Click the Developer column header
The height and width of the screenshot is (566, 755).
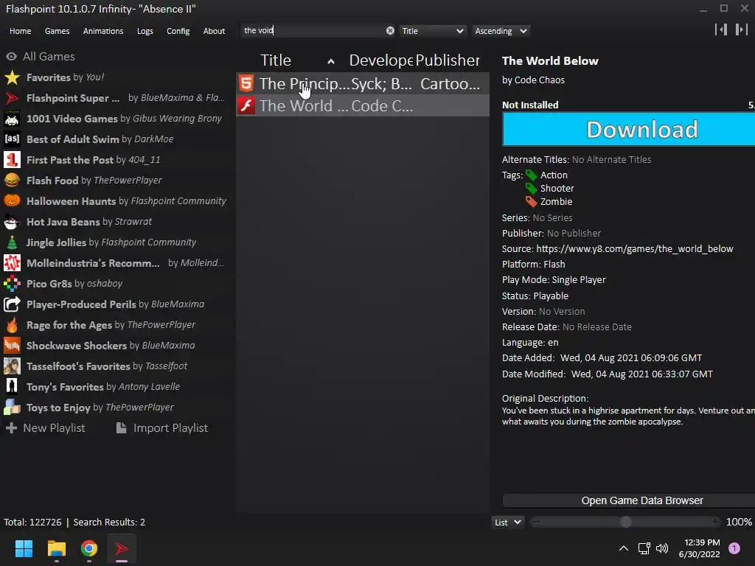click(381, 60)
